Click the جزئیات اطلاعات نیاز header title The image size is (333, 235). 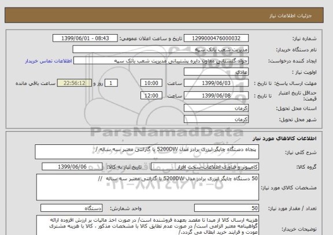pyautogui.click(x=290, y=16)
